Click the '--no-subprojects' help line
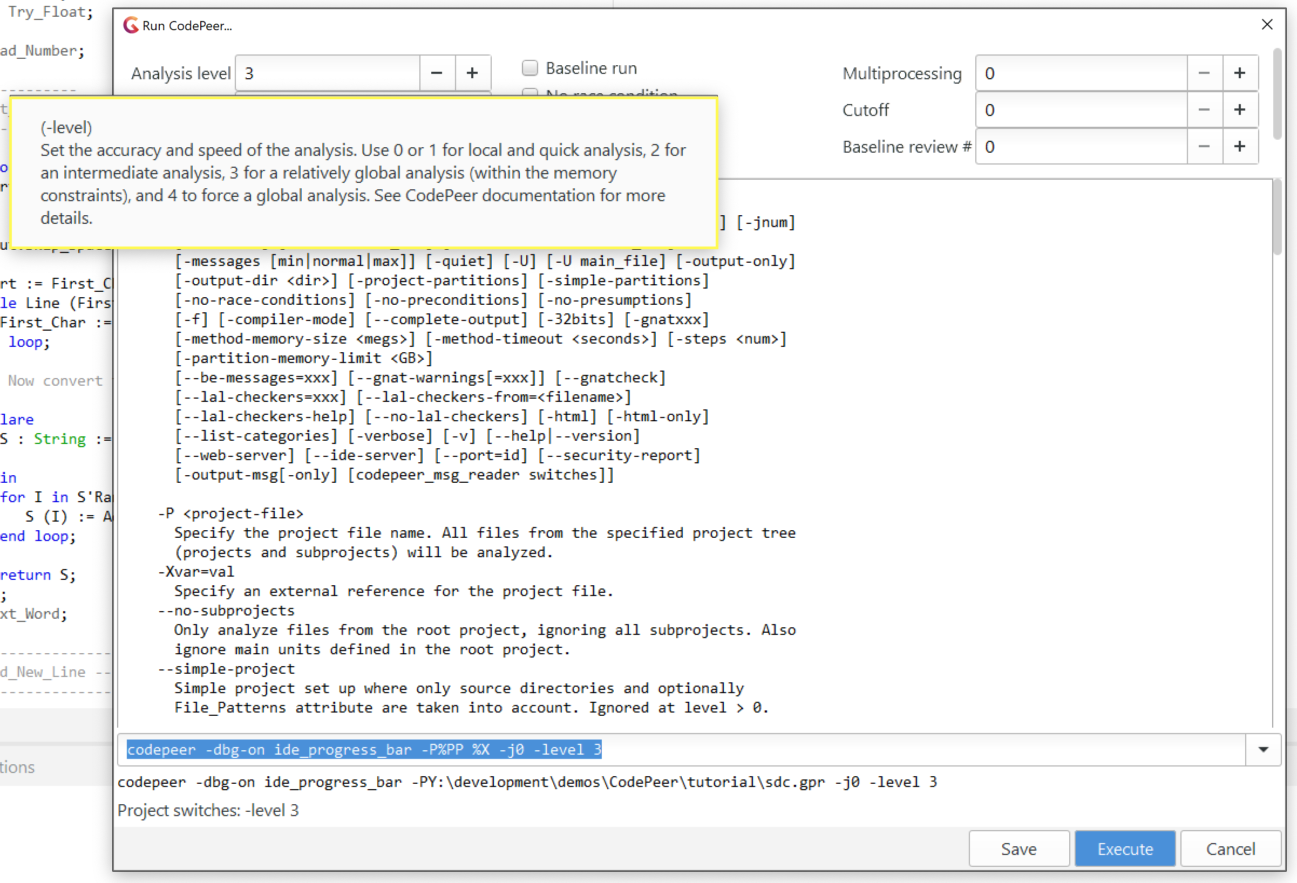Image resolution: width=1297 pixels, height=883 pixels. click(x=226, y=610)
